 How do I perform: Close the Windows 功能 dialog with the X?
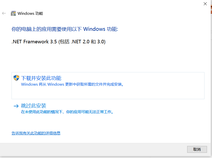coord(205,4)
